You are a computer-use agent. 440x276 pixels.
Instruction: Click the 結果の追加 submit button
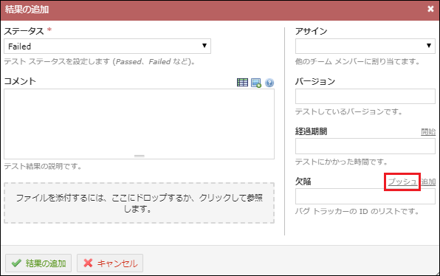coord(38,263)
